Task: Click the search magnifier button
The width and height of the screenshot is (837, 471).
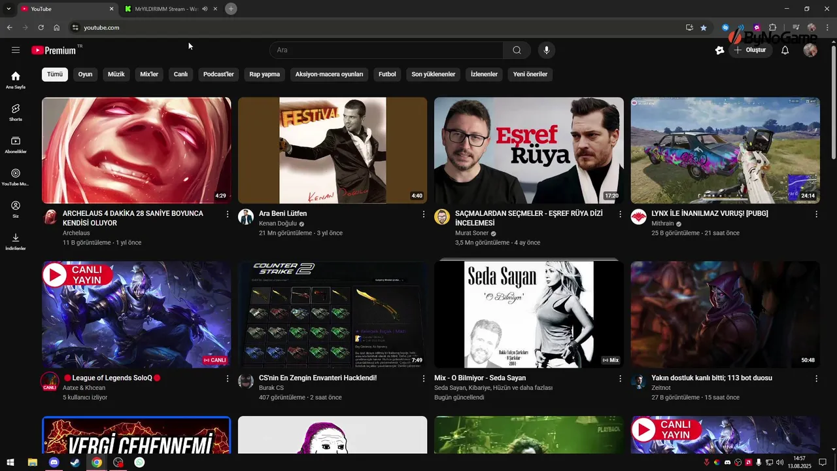Action: click(517, 50)
